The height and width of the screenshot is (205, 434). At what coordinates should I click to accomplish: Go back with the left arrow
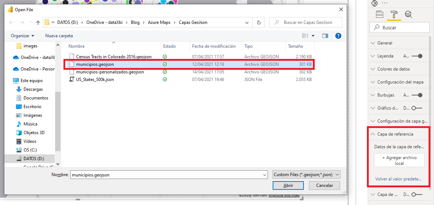[11, 23]
